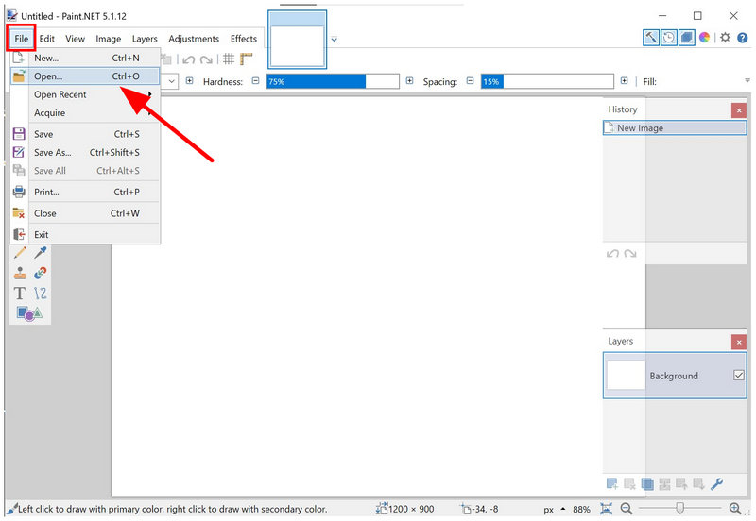
Task: Choose Save from the File menu
Action: pyautogui.click(x=85, y=134)
